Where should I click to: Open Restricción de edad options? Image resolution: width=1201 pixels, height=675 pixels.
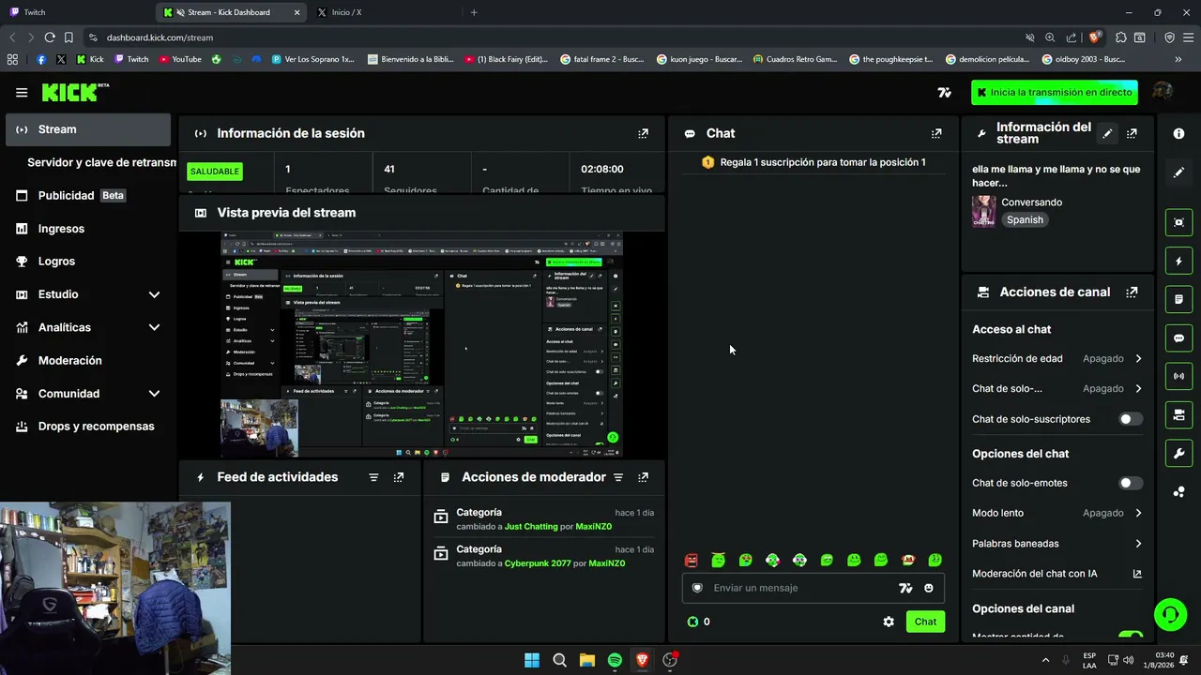pos(1057,358)
